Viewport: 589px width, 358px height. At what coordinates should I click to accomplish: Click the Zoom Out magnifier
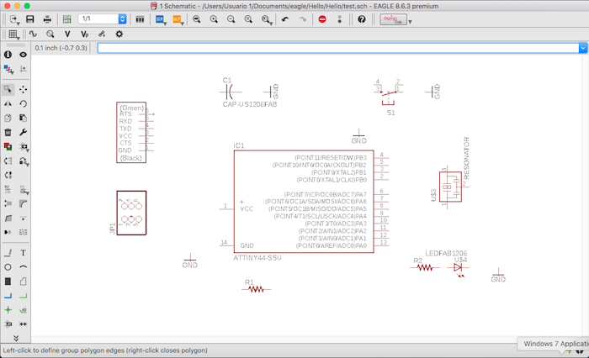231,19
